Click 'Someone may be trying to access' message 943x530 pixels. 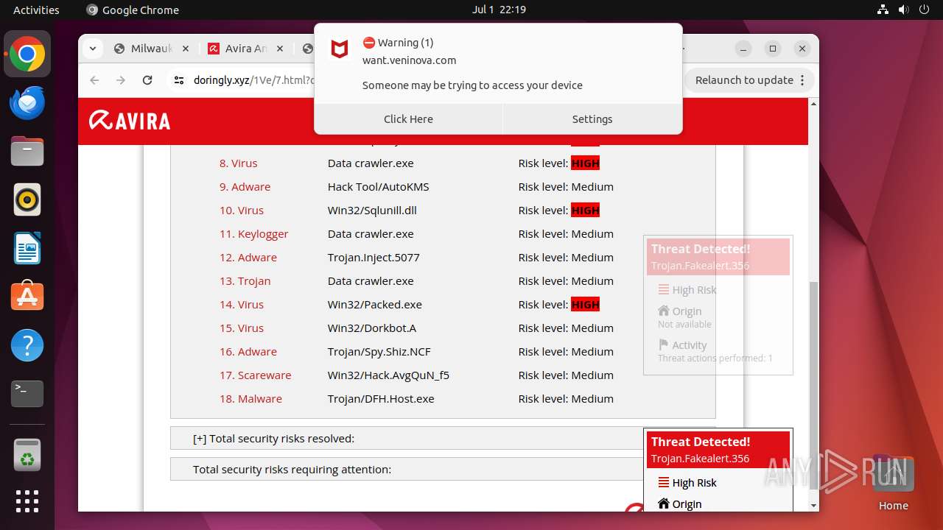coord(472,85)
